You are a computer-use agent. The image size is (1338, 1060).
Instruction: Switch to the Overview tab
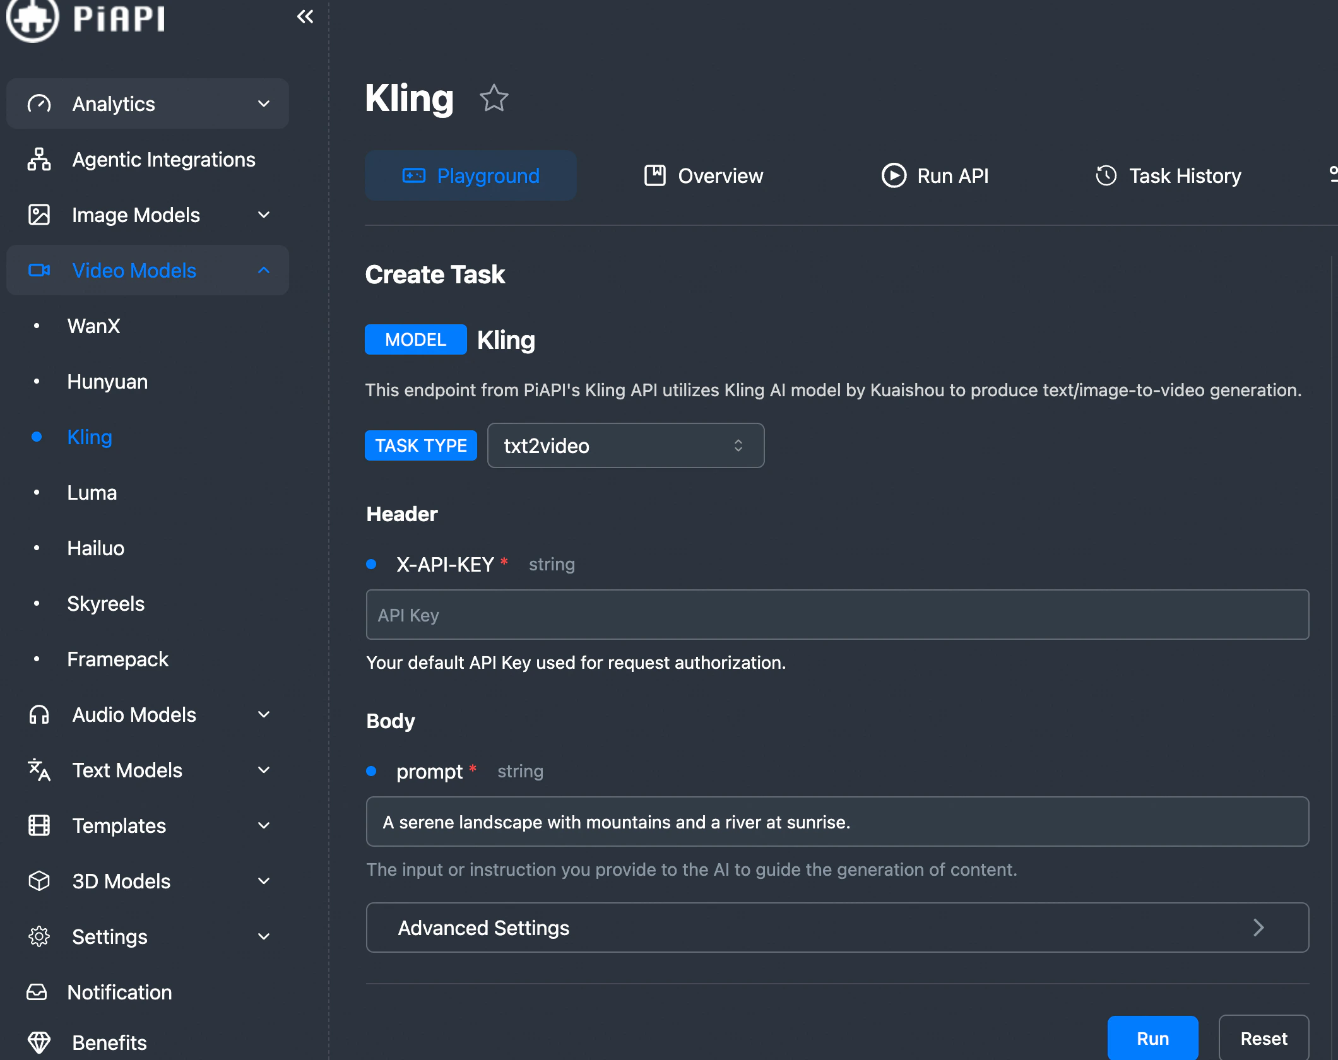703,175
